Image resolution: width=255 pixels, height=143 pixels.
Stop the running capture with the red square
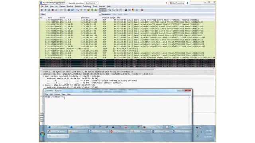click(x=53, y=10)
